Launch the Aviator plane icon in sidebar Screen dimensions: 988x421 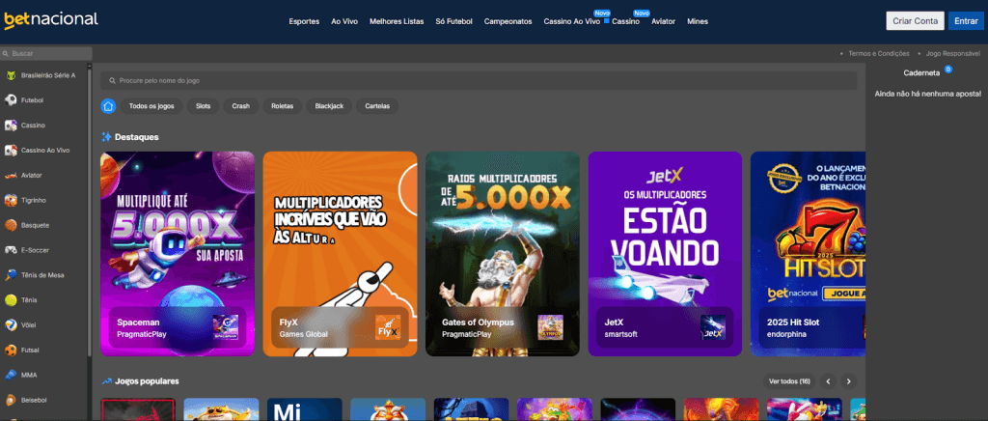11,175
